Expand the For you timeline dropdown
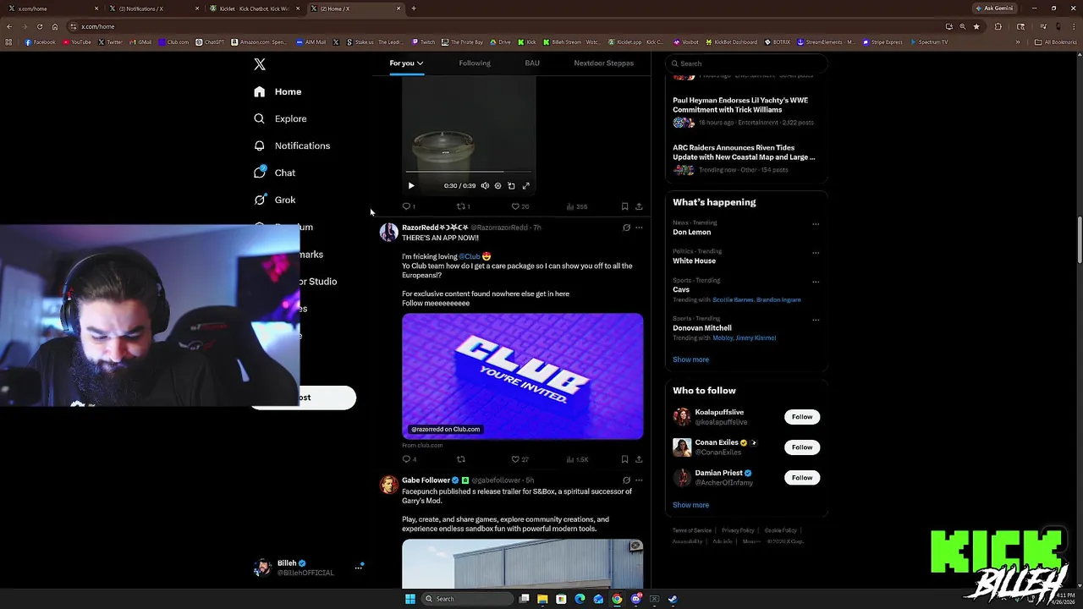 [x=406, y=63]
